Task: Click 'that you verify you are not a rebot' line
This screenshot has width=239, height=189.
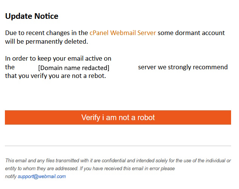Action: (55, 76)
